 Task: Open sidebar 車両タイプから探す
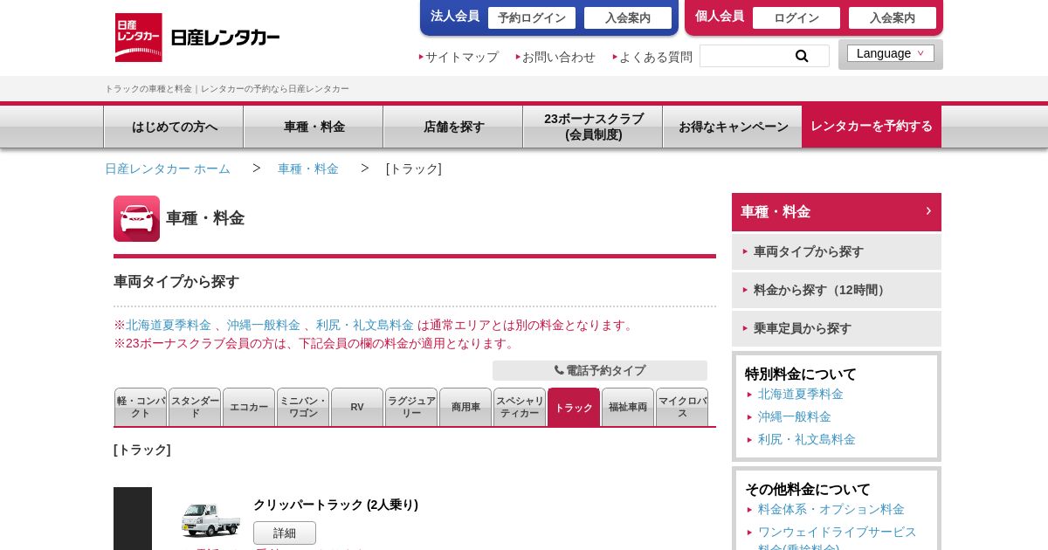click(837, 251)
